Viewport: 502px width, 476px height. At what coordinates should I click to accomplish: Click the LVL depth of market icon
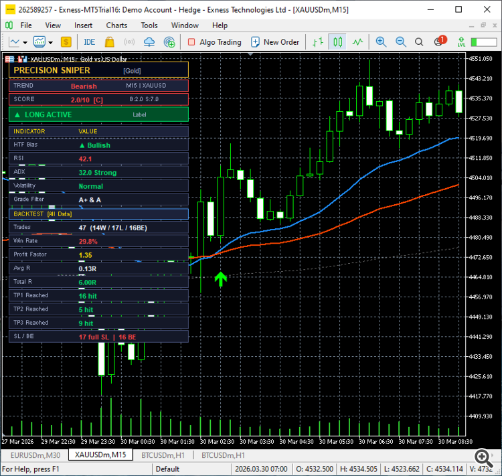(x=461, y=42)
